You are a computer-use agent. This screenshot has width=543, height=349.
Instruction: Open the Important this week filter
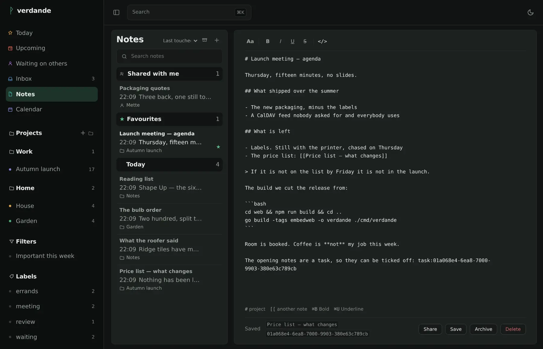52,256
